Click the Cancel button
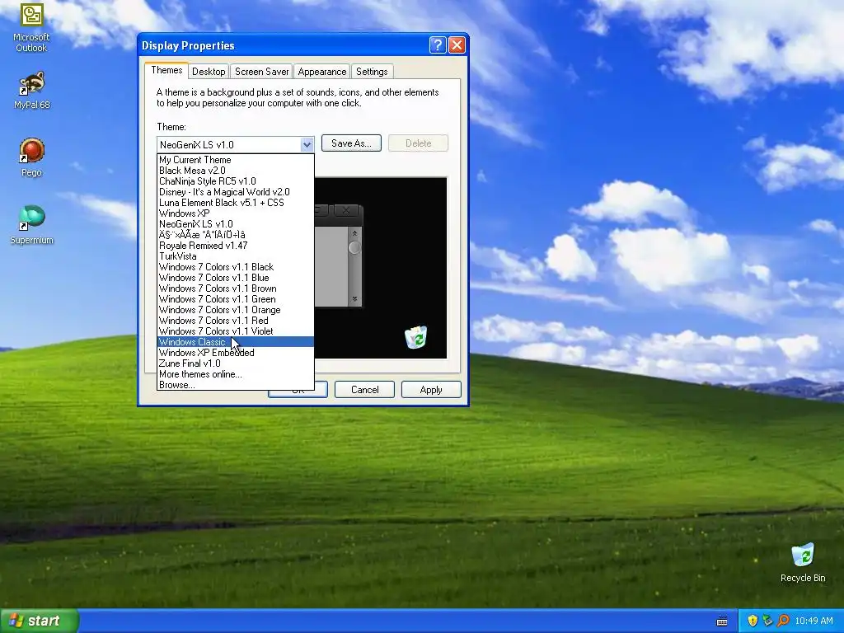The width and height of the screenshot is (844, 633). [x=365, y=390]
